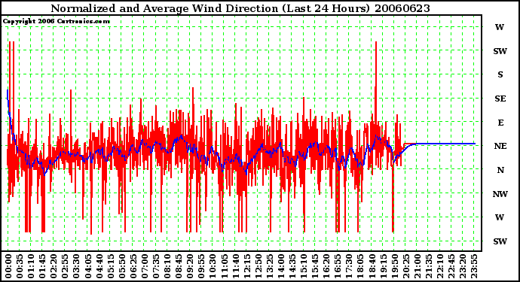Click the 06:25 time axis label
The height and width of the screenshot is (282, 520).
133,266
